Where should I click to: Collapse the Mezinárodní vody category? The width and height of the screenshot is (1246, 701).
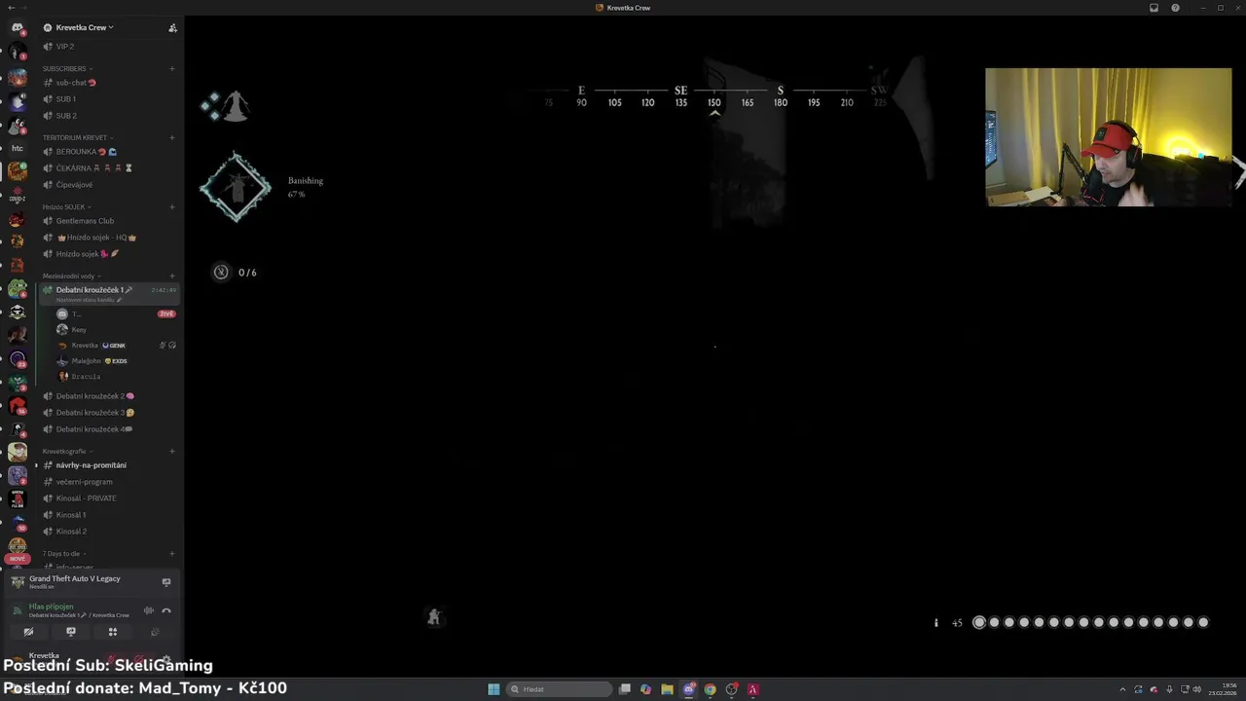point(72,276)
